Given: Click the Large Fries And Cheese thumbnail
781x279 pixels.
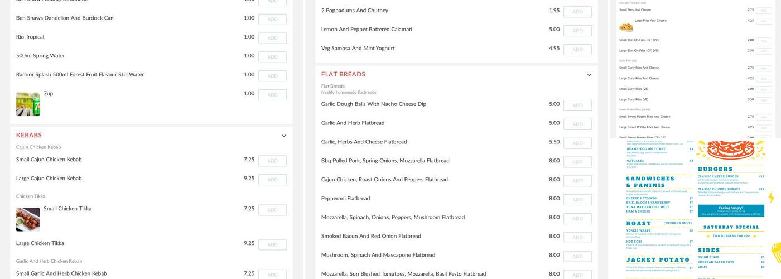Looking at the screenshot, I should tap(626, 27).
